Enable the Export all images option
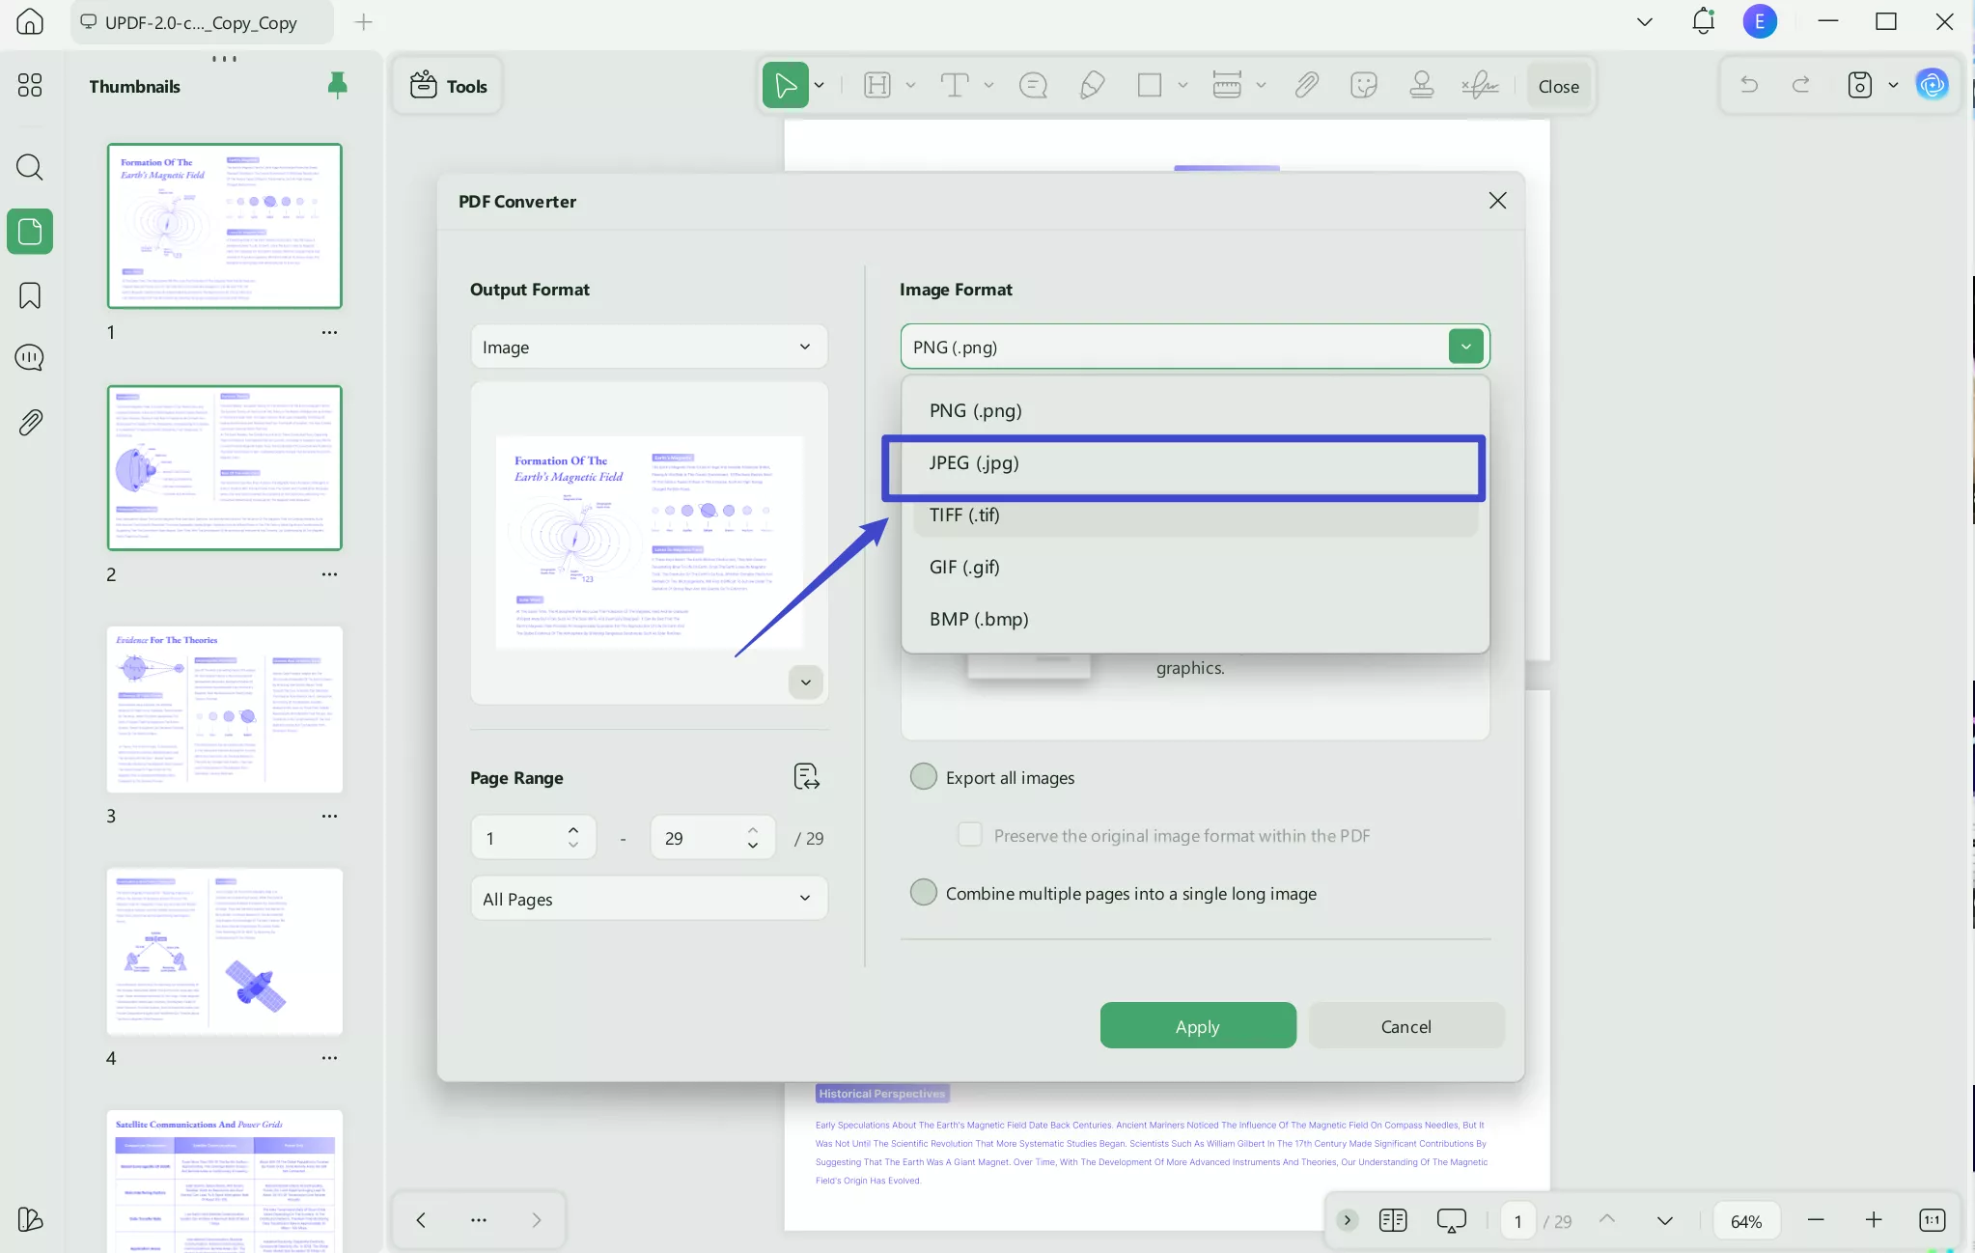The height and width of the screenshot is (1253, 1975). tap(922, 776)
